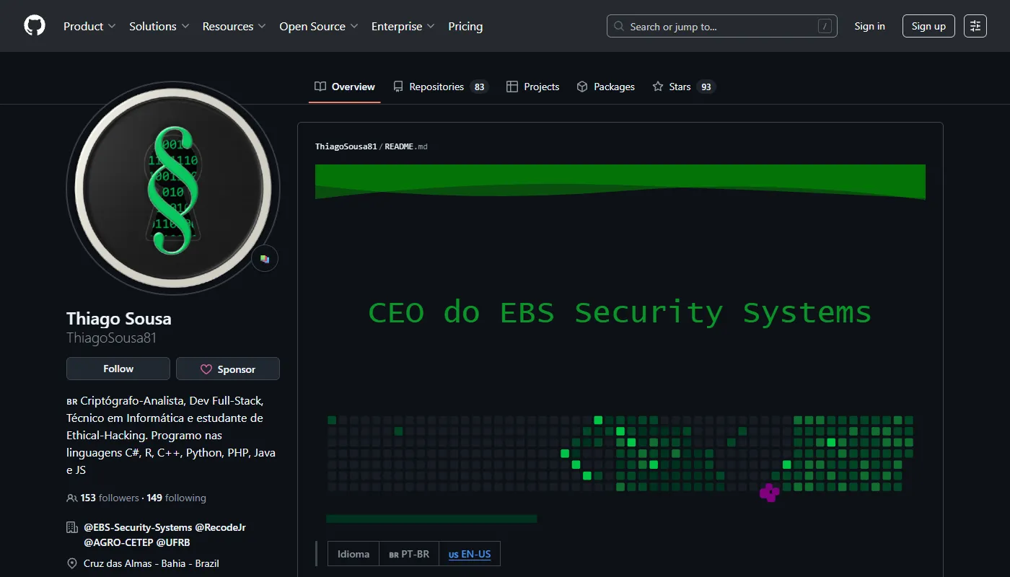The width and height of the screenshot is (1010, 577).
Task: Click the Repositories repo icon
Action: coord(398,87)
